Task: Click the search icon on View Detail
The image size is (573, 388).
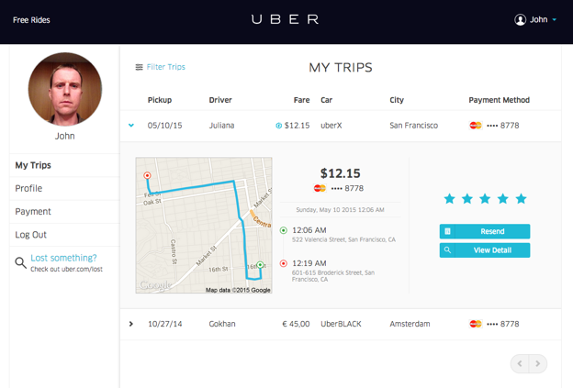Action: click(x=448, y=250)
